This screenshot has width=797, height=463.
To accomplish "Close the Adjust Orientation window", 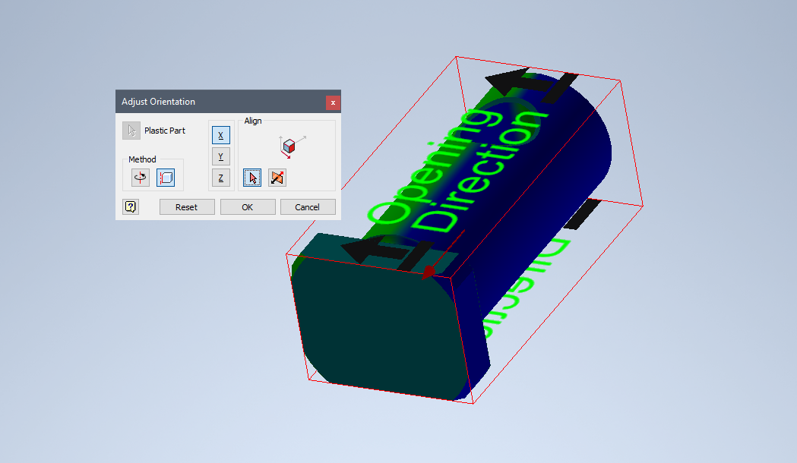I will pos(333,102).
